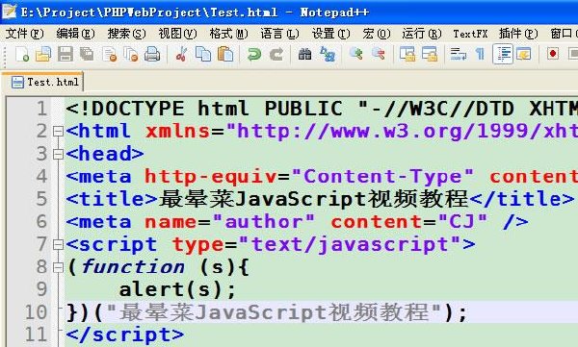Select the Test.html document tab
This screenshot has height=347, width=578.
tap(43, 82)
